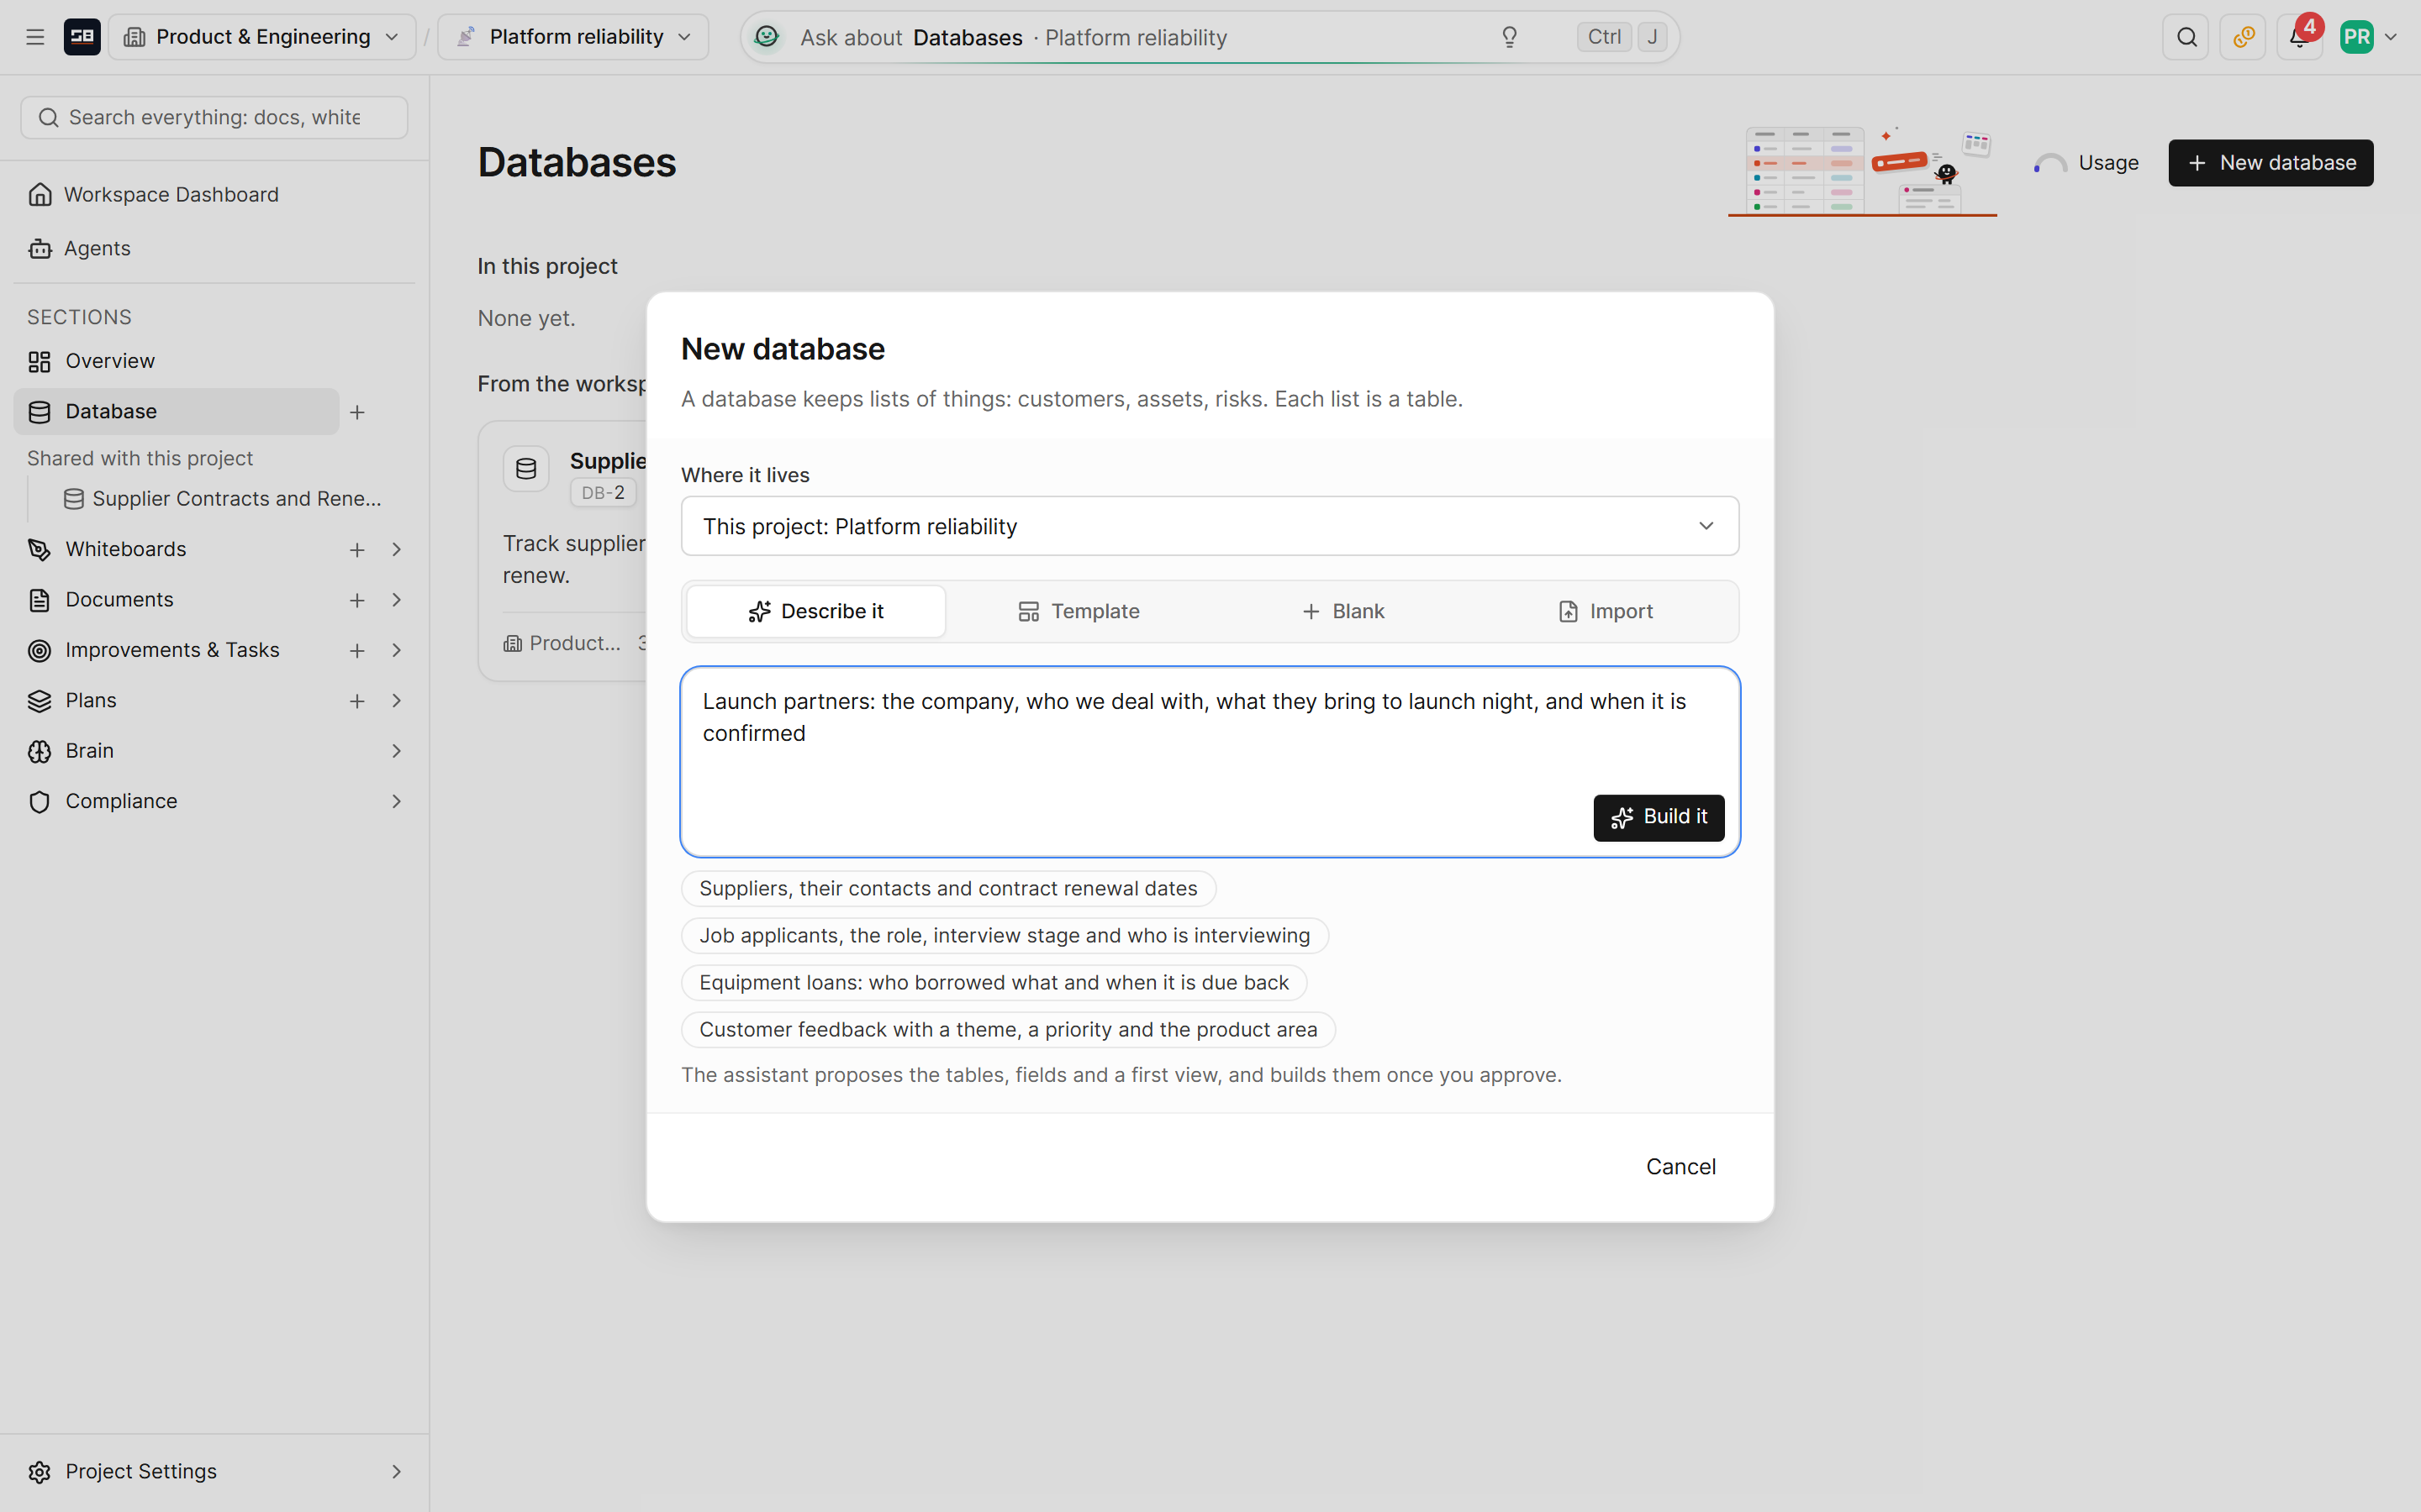This screenshot has width=2421, height=1512.
Task: Cancel the New database dialog
Action: (x=1680, y=1166)
